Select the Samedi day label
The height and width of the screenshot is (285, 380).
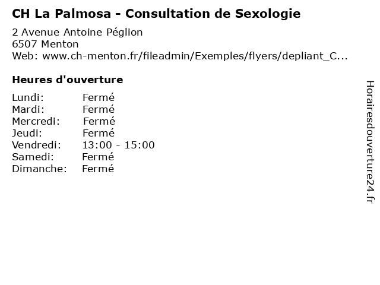click(33, 157)
